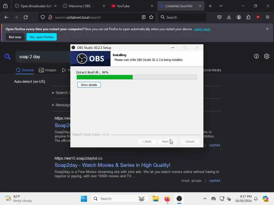
Task: Open a new browser tab
Action: 210,6
